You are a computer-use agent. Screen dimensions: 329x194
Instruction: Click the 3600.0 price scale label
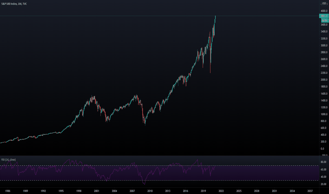pyautogui.click(x=324, y=25)
